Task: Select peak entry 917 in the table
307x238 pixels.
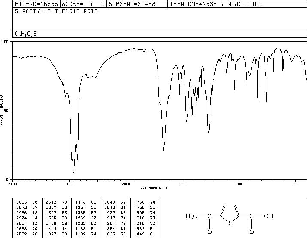Action: click(x=111, y=218)
